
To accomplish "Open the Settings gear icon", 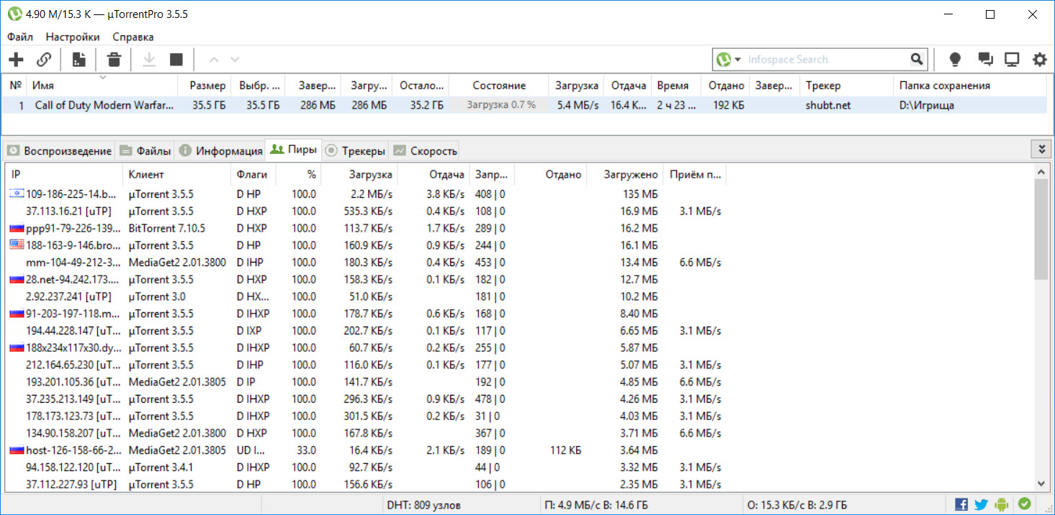I will pos(1039,60).
